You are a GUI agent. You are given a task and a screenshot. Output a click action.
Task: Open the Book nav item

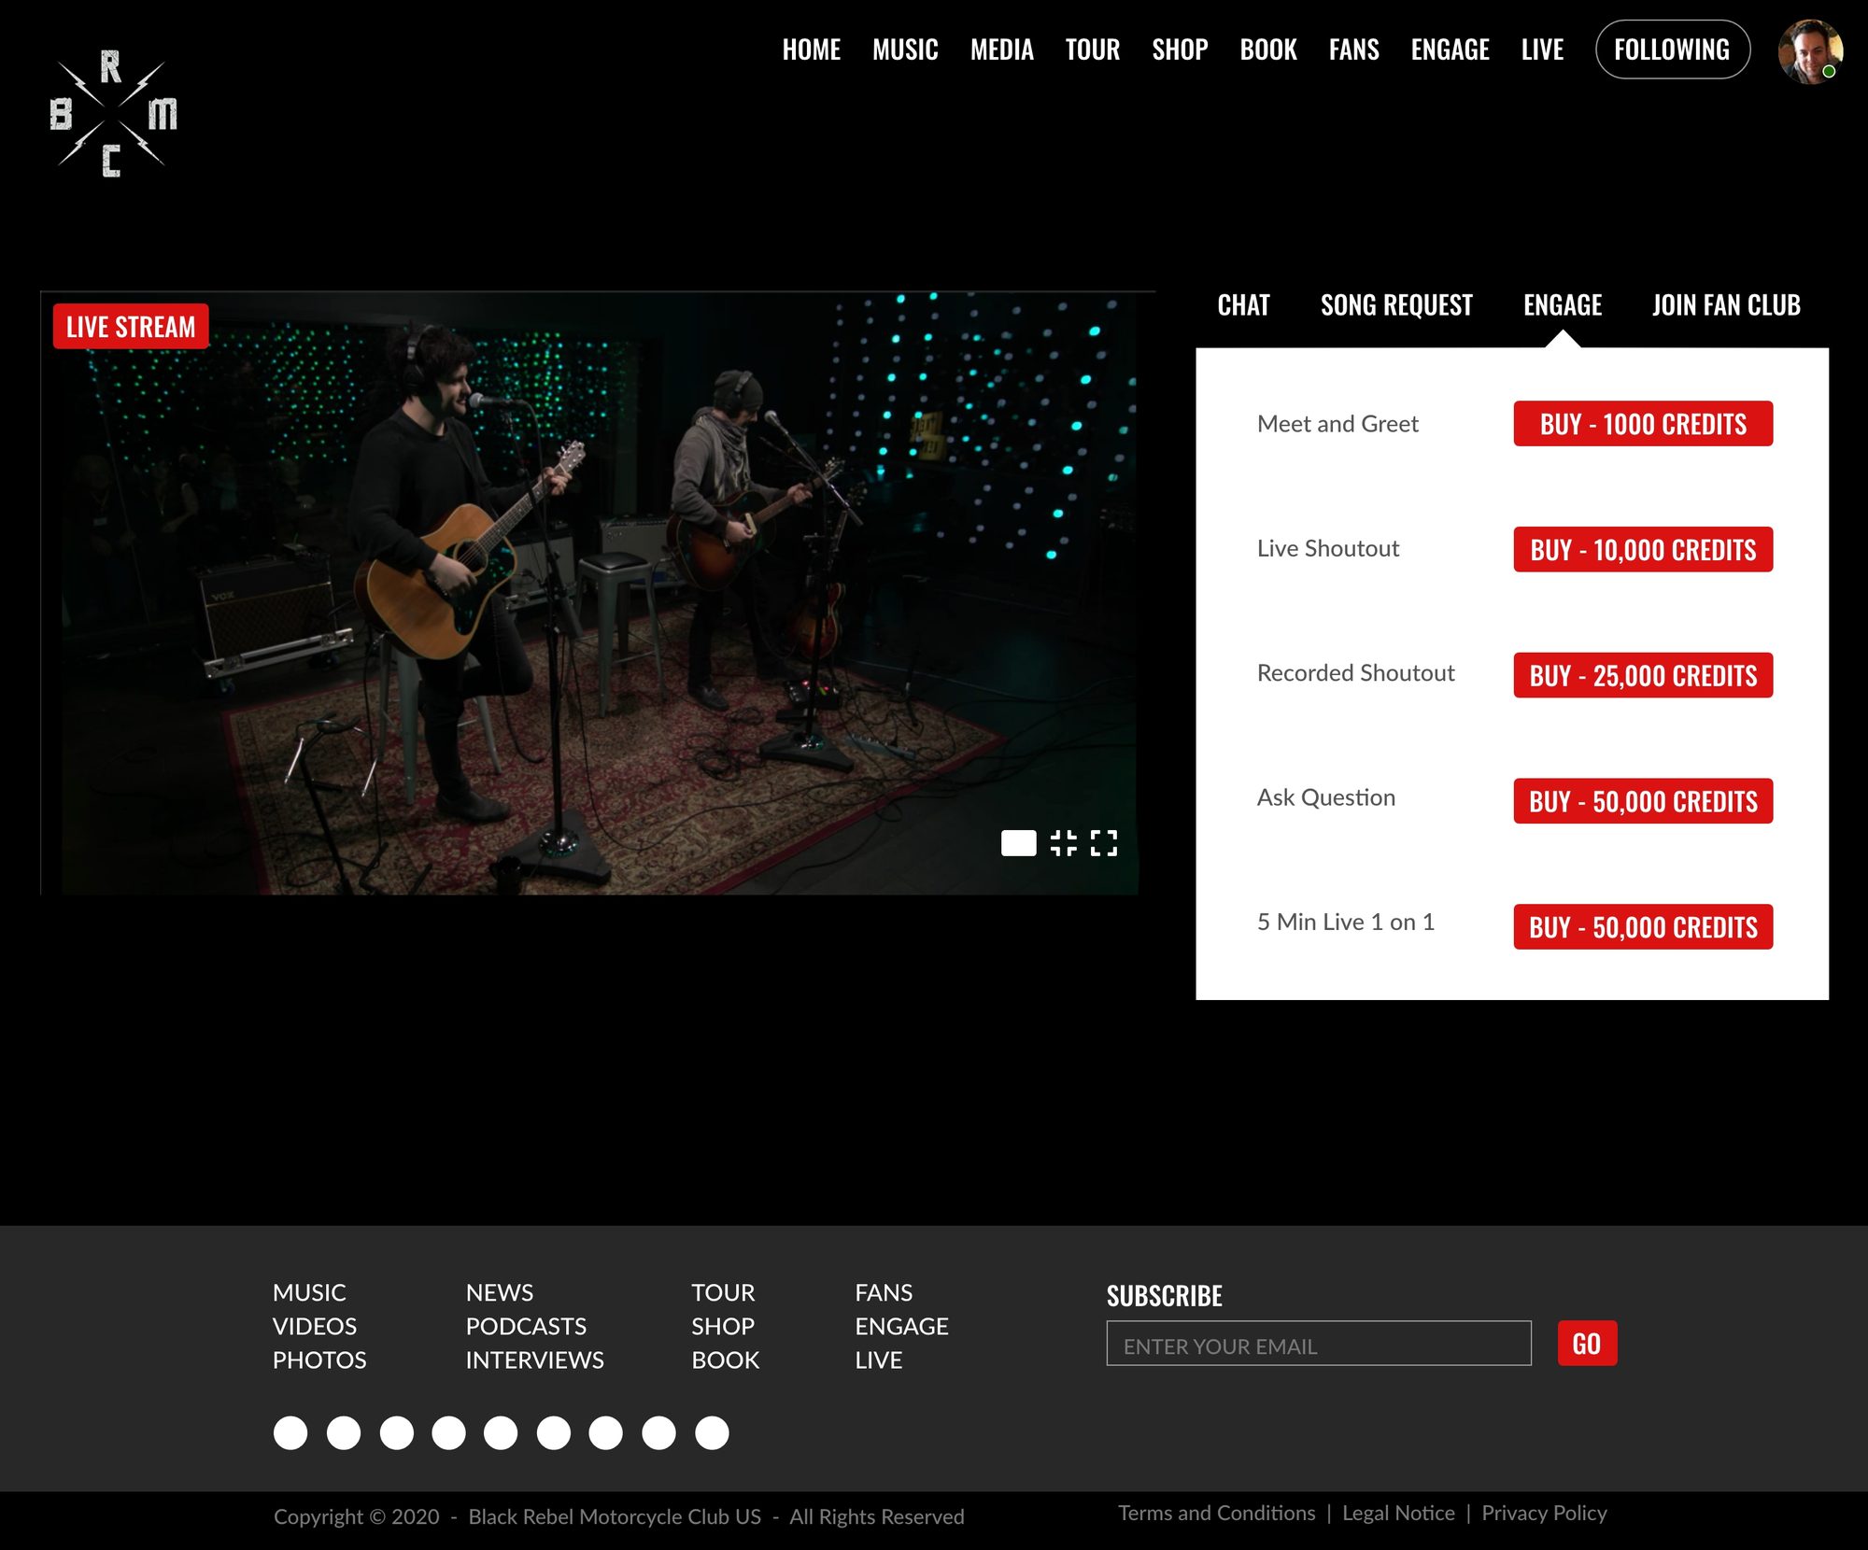[1267, 49]
